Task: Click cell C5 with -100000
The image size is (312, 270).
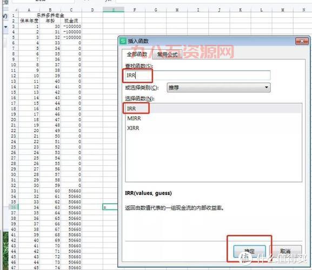Action: coord(71,37)
